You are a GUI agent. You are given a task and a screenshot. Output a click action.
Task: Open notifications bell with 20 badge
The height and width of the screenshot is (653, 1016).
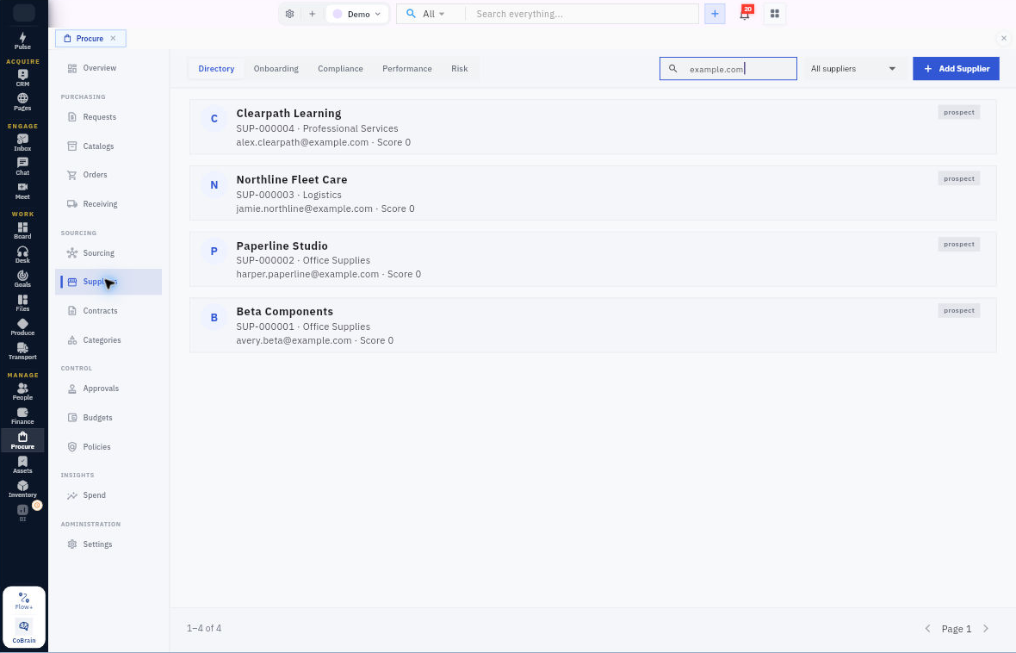(x=745, y=14)
